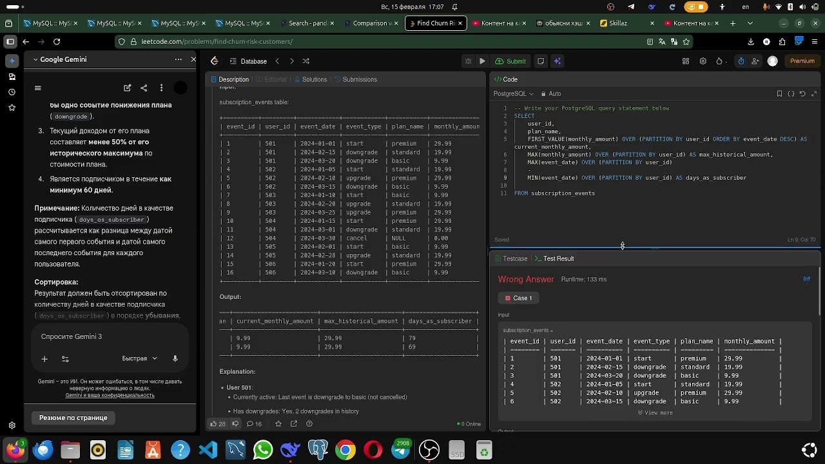Expand View more under input table
The image size is (825, 464).
pos(655,413)
